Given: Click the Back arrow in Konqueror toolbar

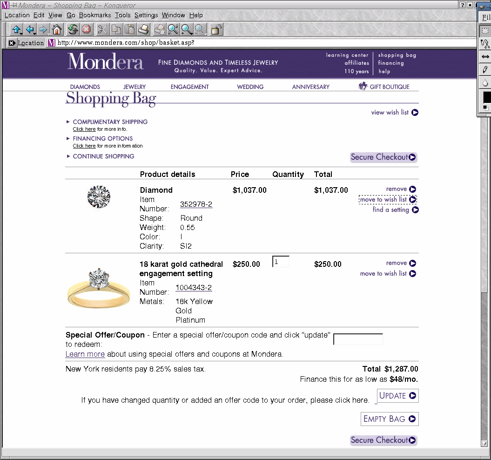Looking at the screenshot, I should (30, 30).
